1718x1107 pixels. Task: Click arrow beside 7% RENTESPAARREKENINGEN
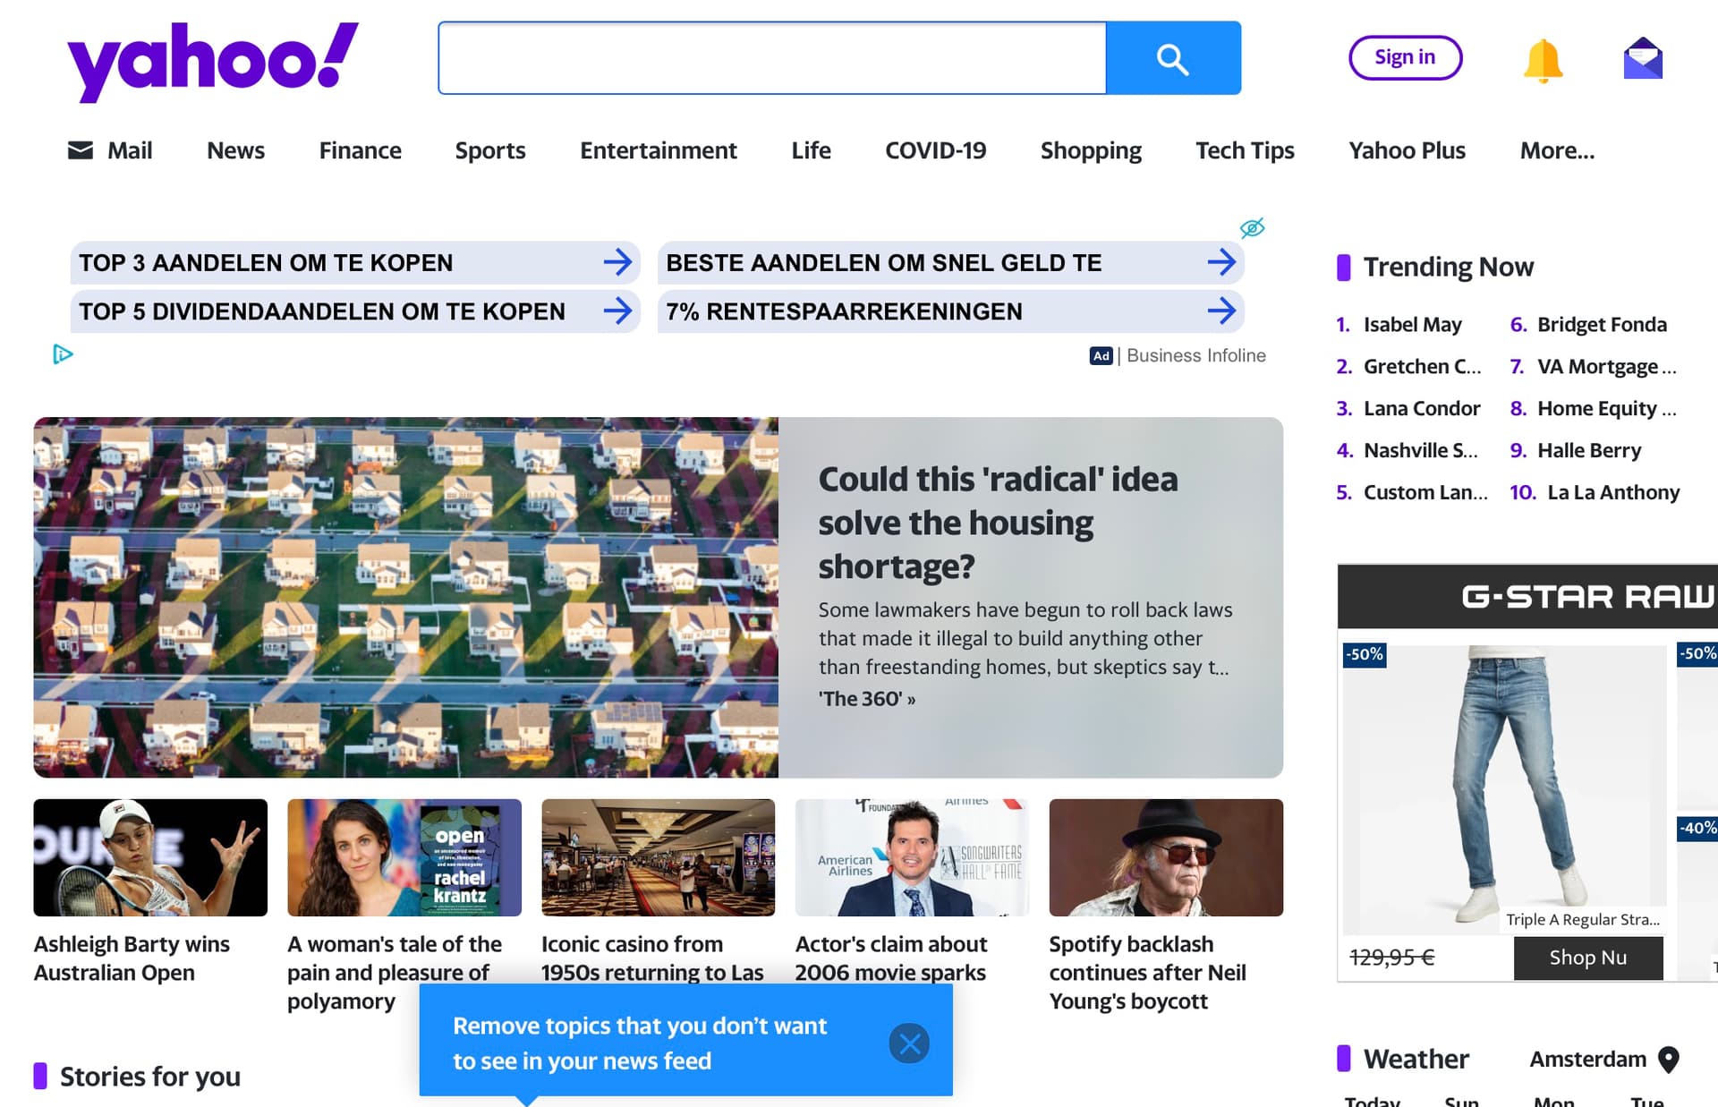1221,311
